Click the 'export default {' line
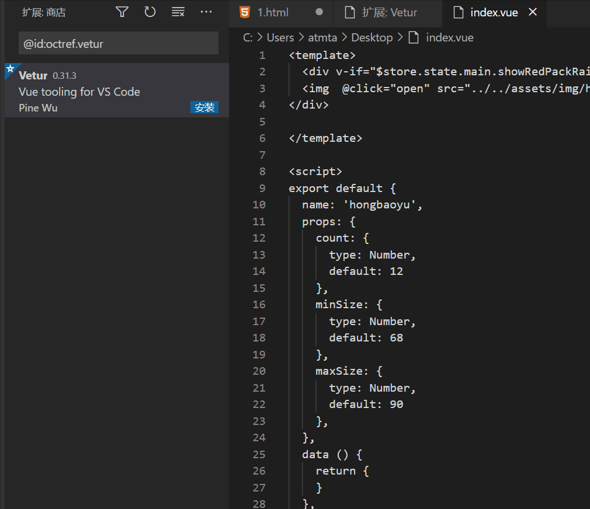 [x=342, y=188]
